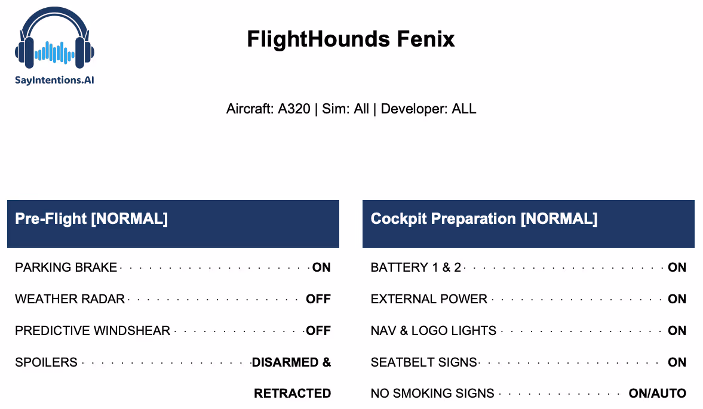Click the SayIntentions.AI headphones logo

(55, 38)
